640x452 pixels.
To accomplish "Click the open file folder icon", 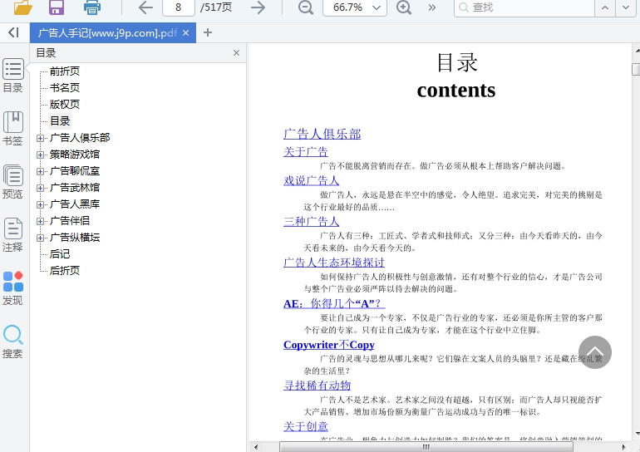I will click(22, 7).
